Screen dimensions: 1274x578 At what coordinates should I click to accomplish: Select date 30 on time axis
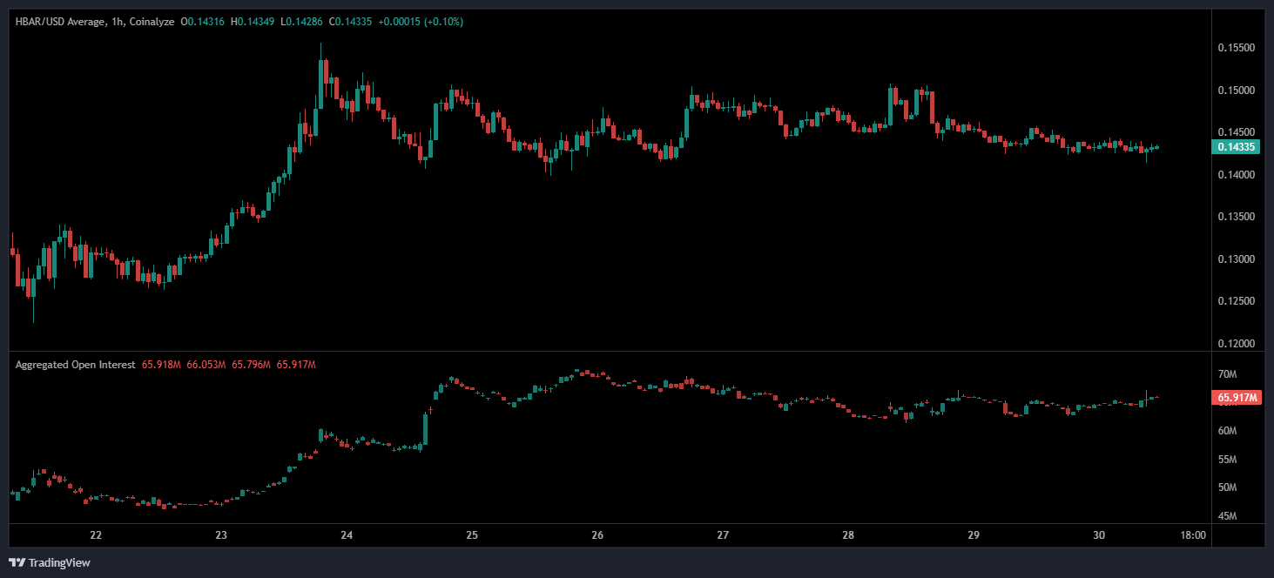tap(1099, 535)
